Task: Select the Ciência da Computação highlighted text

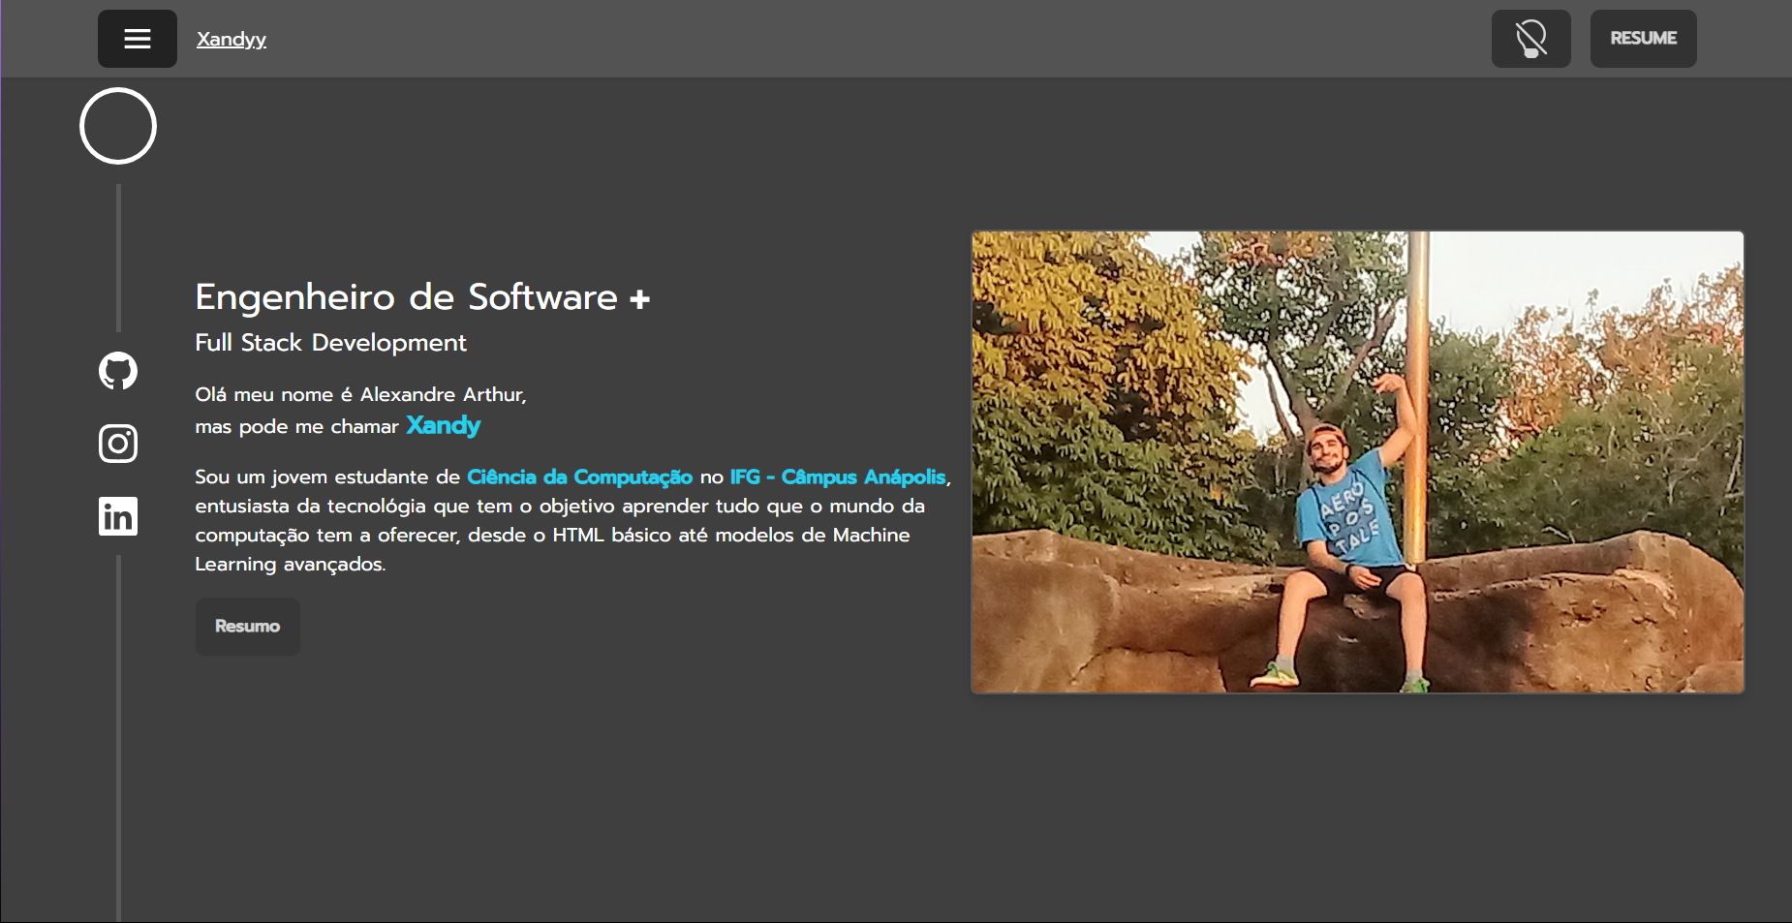Action: click(x=579, y=477)
